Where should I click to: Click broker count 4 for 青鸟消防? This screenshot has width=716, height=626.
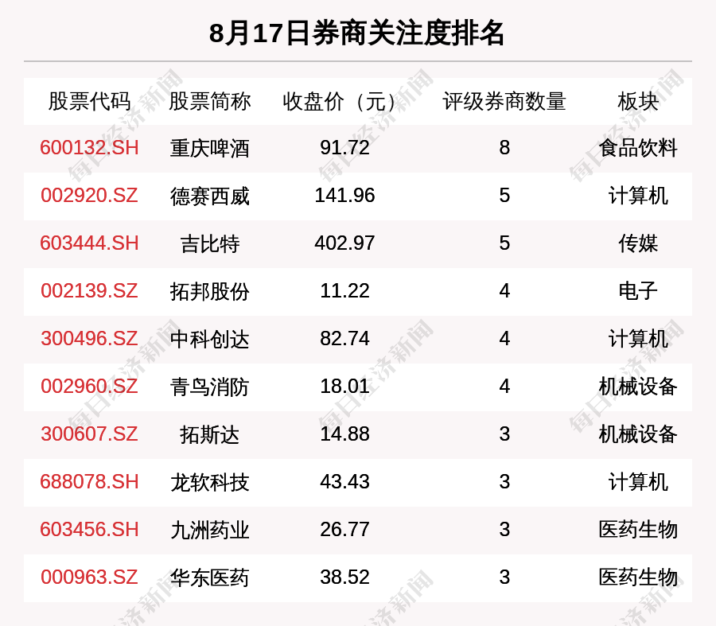(x=504, y=387)
